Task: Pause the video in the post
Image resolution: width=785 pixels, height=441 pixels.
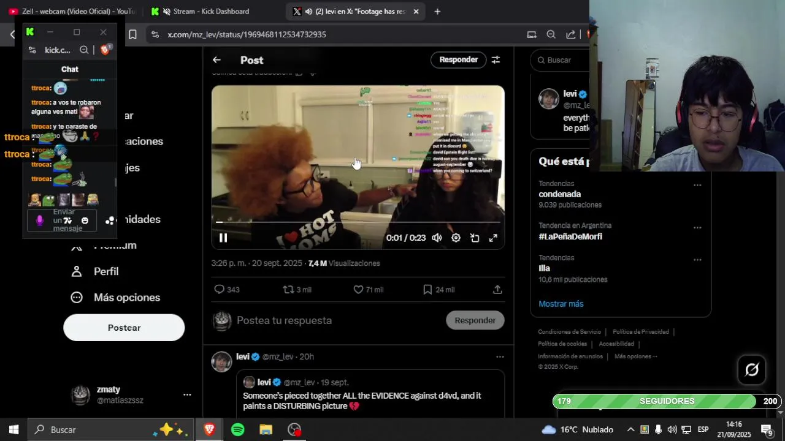Action: tap(223, 238)
